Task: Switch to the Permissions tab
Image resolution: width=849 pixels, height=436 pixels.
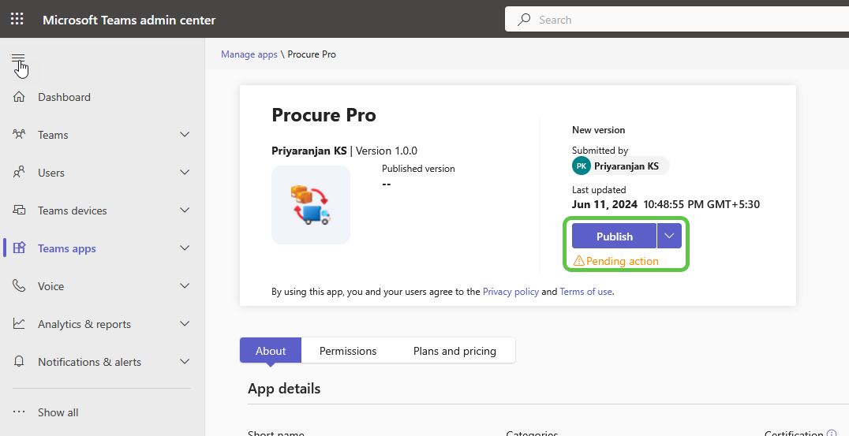Action: (x=348, y=351)
